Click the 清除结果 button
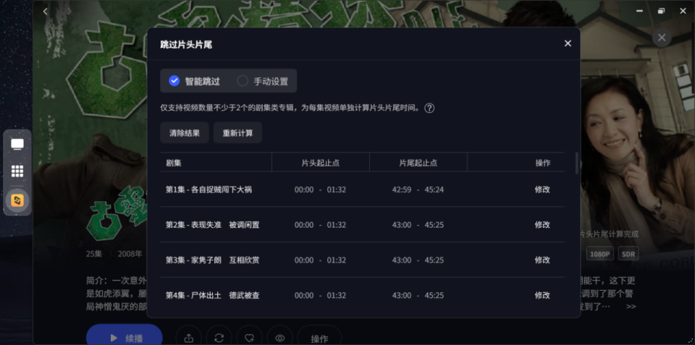Viewport: 695px width, 345px height. pyautogui.click(x=185, y=133)
